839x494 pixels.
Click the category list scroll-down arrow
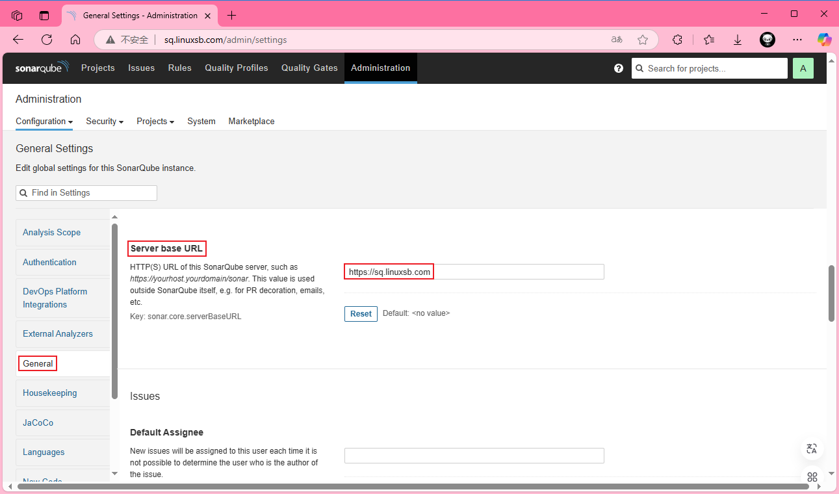(x=114, y=474)
